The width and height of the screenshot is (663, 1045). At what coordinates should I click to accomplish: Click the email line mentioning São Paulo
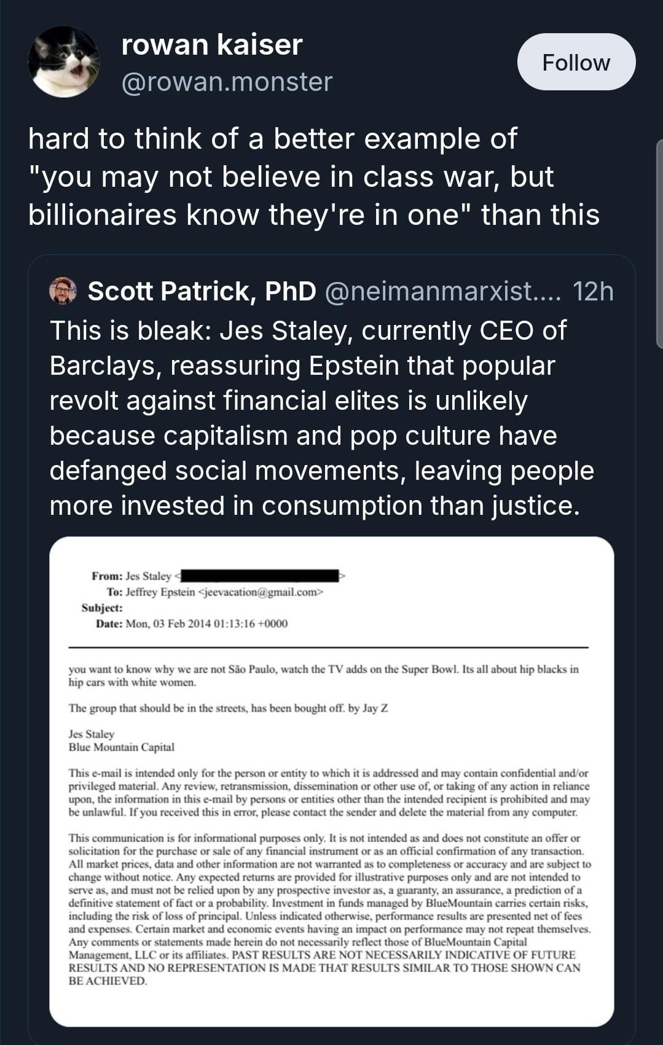point(323,669)
